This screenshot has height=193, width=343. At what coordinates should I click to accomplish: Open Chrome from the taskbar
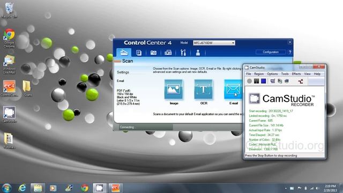click(85, 188)
